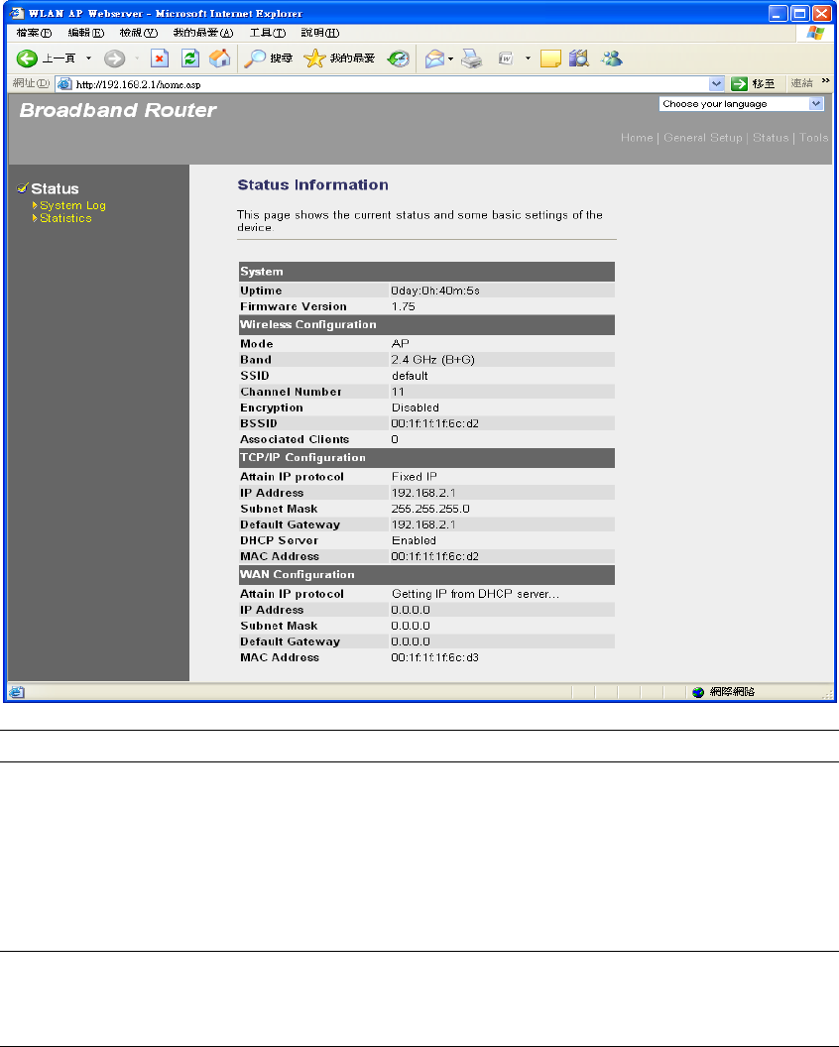Open the Choose your language dropdown
The height and width of the screenshot is (1047, 839).
tap(742, 103)
